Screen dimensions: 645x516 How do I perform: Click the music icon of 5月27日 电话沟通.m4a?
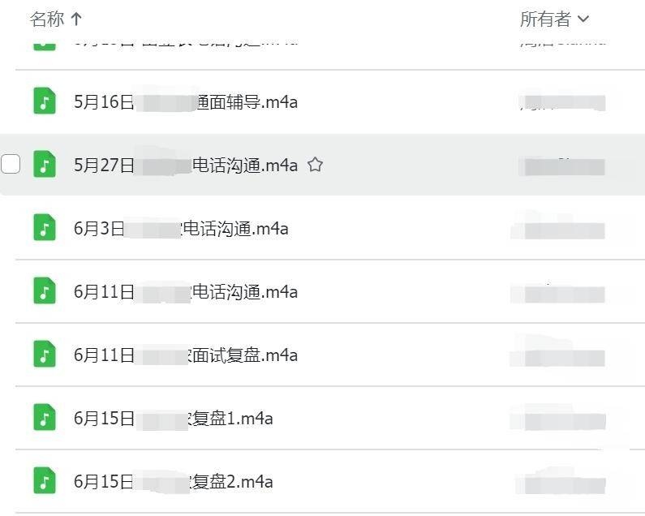pyautogui.click(x=45, y=165)
